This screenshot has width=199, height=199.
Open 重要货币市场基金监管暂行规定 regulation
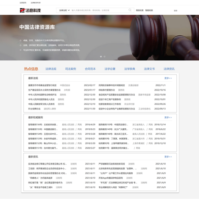click(42, 85)
